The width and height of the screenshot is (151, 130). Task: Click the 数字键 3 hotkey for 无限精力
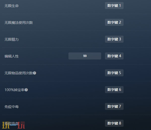tap(114, 39)
